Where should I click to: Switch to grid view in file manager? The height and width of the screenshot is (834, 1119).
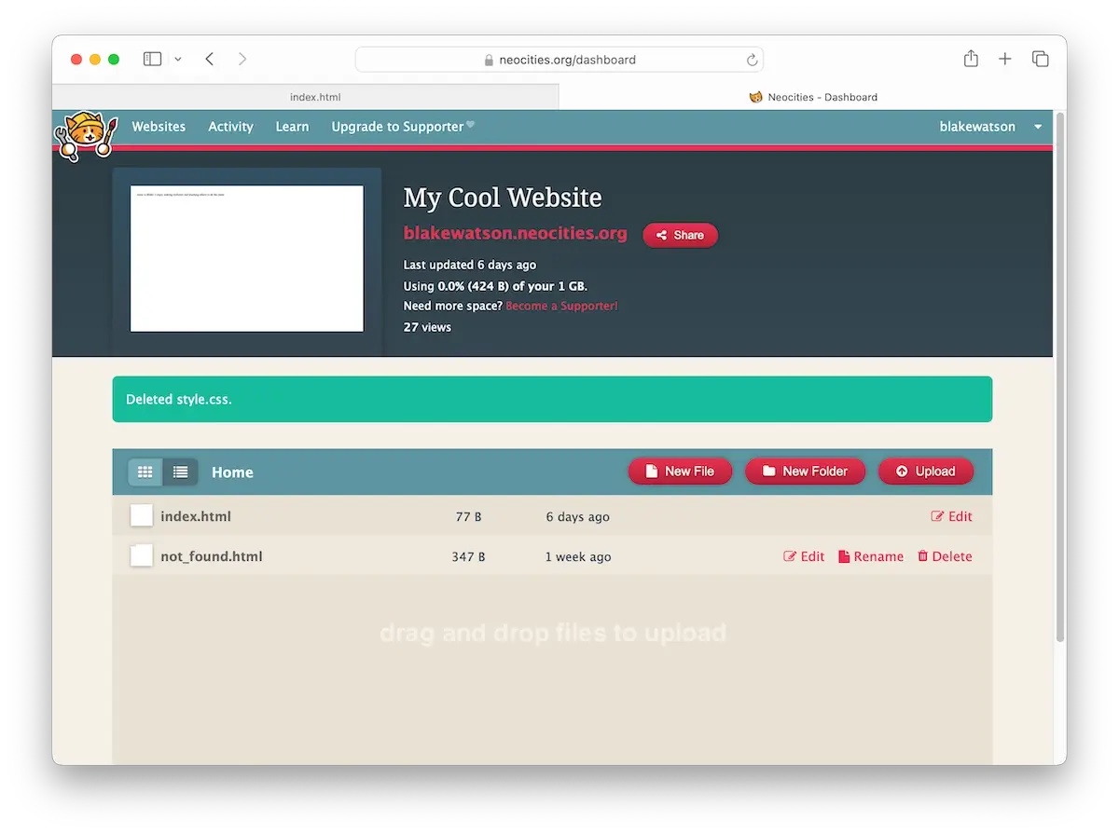(145, 472)
